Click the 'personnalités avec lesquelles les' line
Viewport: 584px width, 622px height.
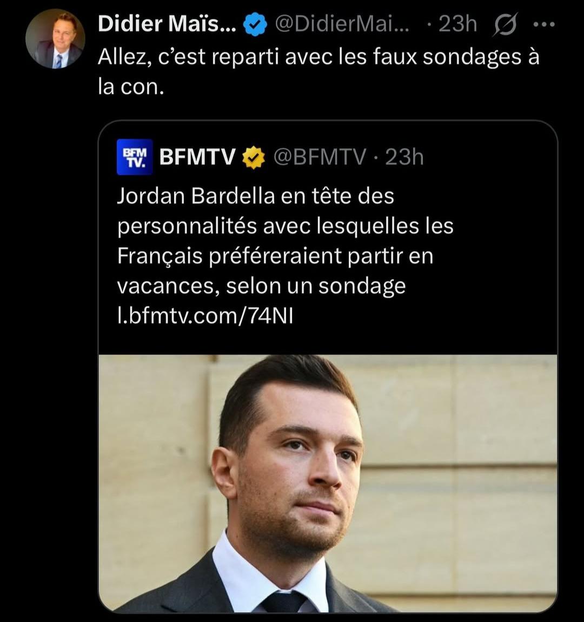(x=286, y=227)
